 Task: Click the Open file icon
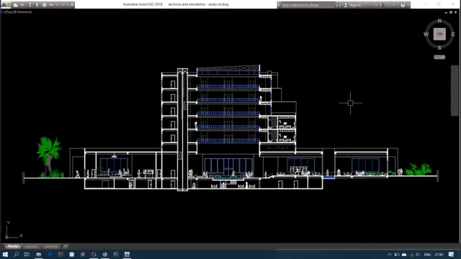22,5
